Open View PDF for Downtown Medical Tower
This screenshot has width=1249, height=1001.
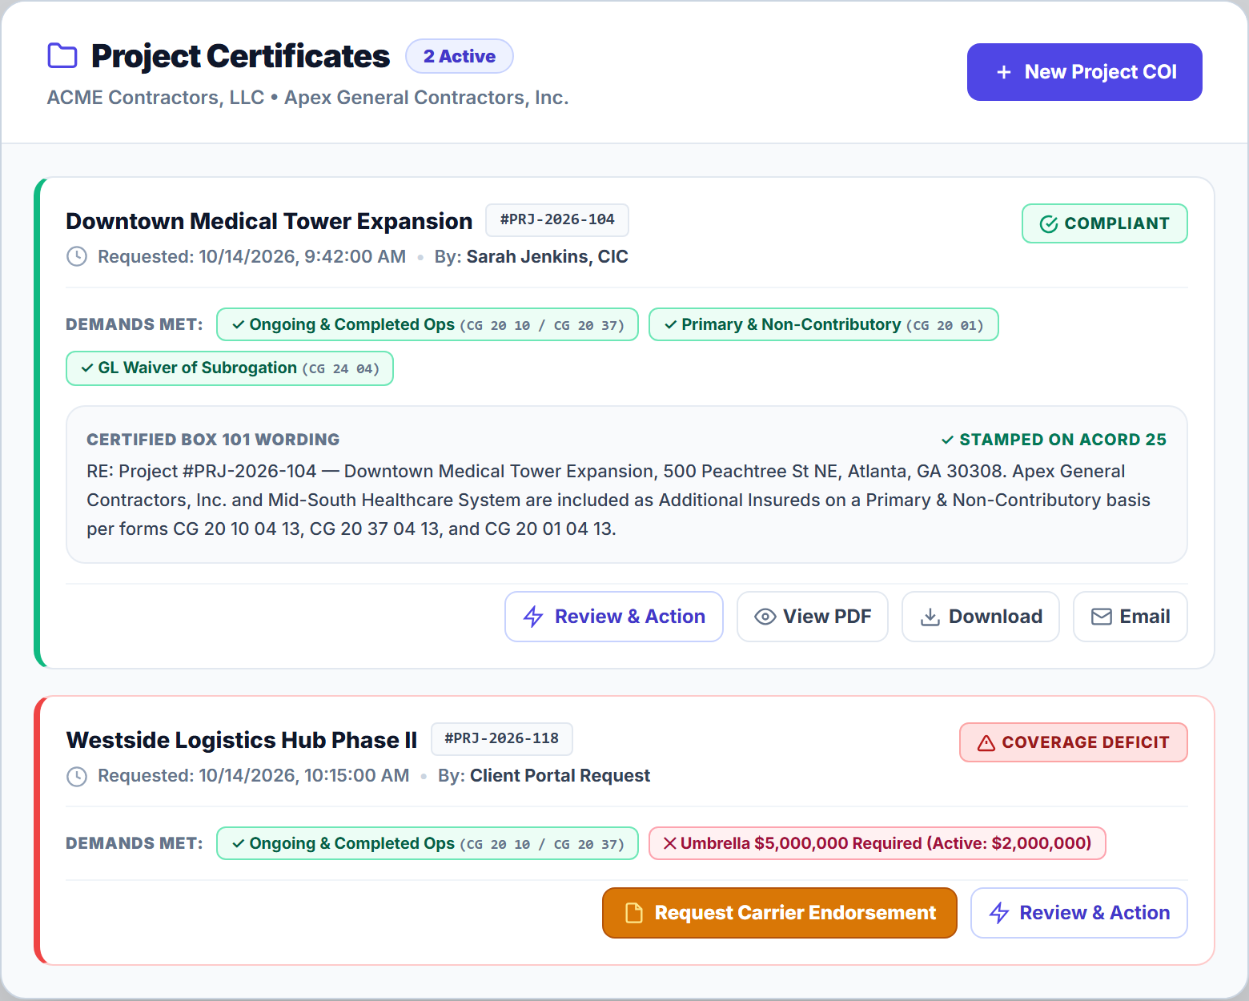(813, 617)
